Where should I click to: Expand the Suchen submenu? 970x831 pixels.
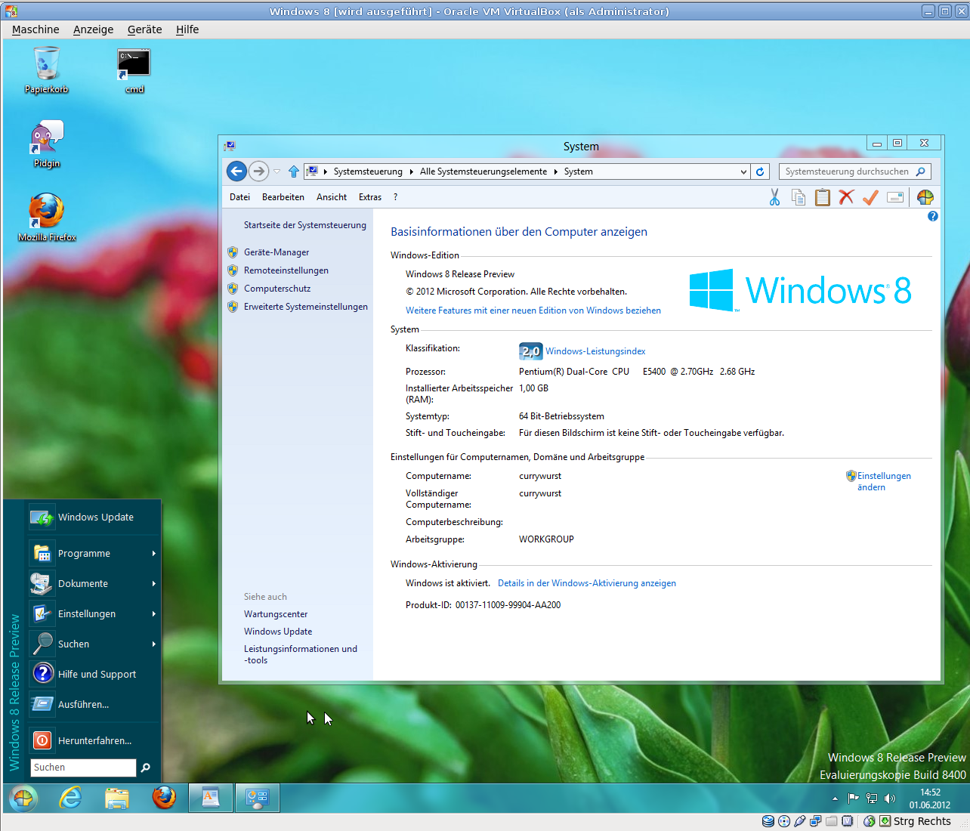tap(94, 644)
